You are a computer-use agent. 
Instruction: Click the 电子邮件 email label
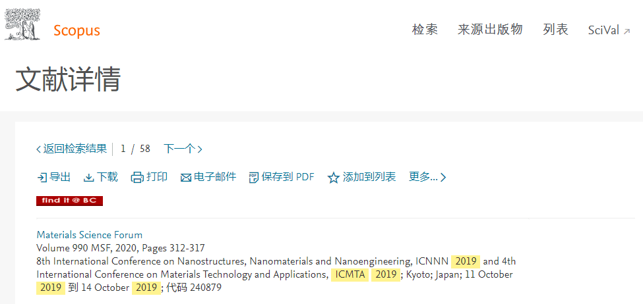coord(215,177)
